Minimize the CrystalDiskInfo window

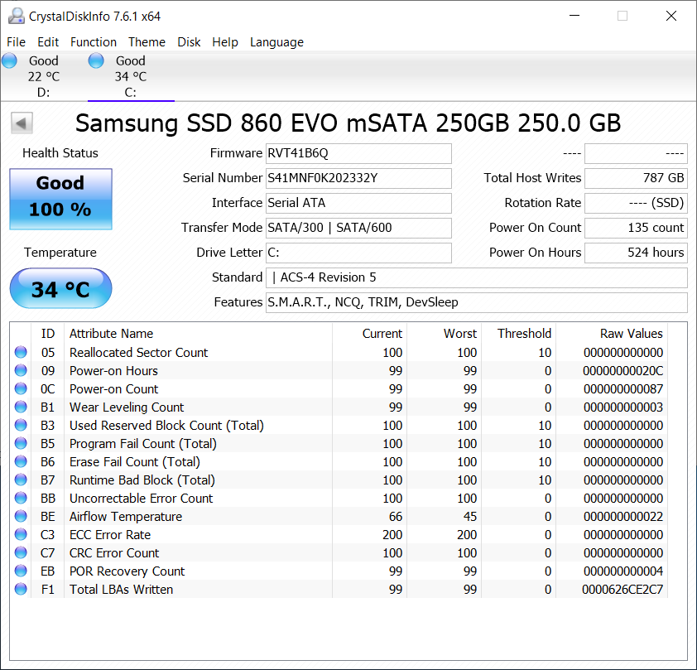pos(574,16)
